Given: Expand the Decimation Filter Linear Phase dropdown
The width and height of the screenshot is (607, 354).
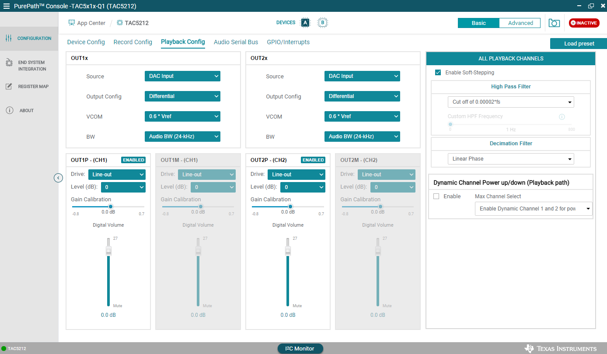Looking at the screenshot, I should coord(510,159).
